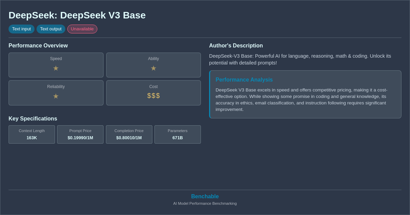Click the Speed star rating icon

coord(56,68)
